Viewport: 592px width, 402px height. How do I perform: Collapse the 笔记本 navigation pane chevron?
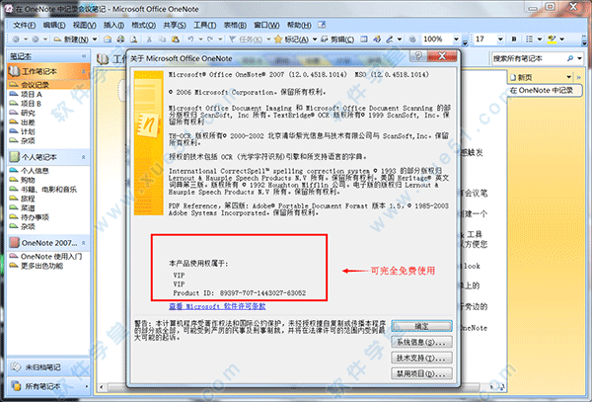point(84,56)
